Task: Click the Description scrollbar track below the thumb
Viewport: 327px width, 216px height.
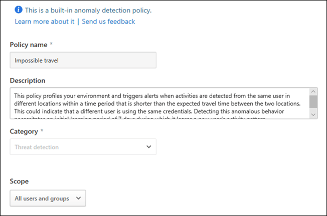Action: click(x=313, y=110)
